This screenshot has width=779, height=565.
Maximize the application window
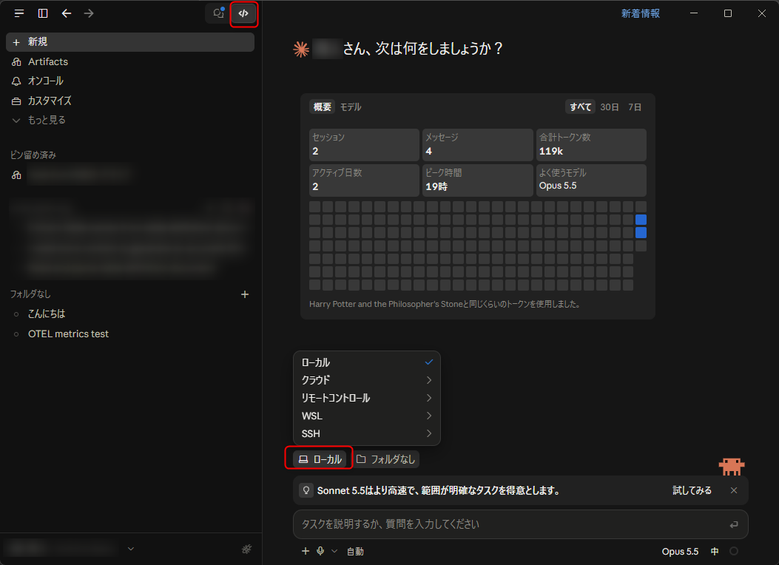[x=728, y=13]
